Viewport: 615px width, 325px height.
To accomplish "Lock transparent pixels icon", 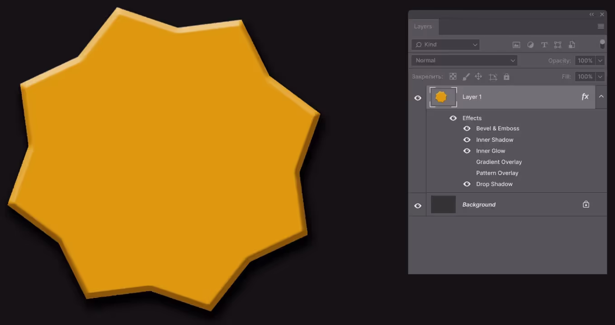I will (453, 77).
